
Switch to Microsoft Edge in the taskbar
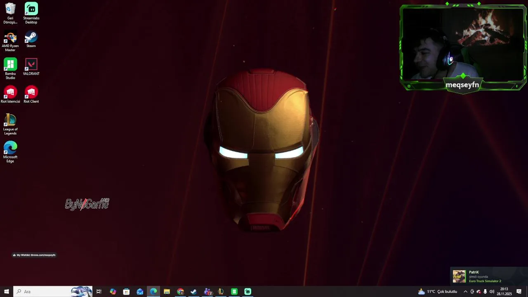pyautogui.click(x=153, y=292)
